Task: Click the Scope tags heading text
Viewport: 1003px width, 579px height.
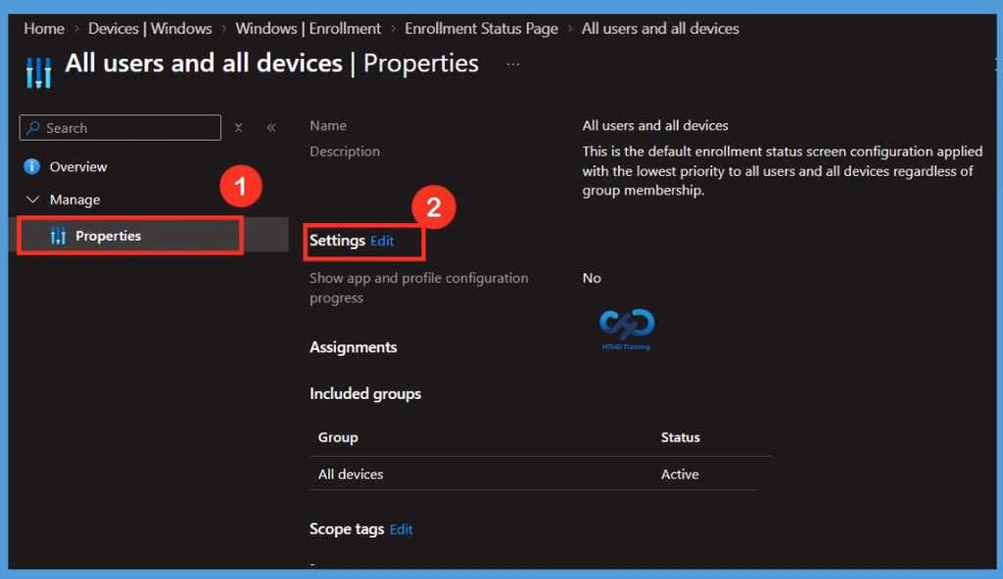Action: click(347, 529)
